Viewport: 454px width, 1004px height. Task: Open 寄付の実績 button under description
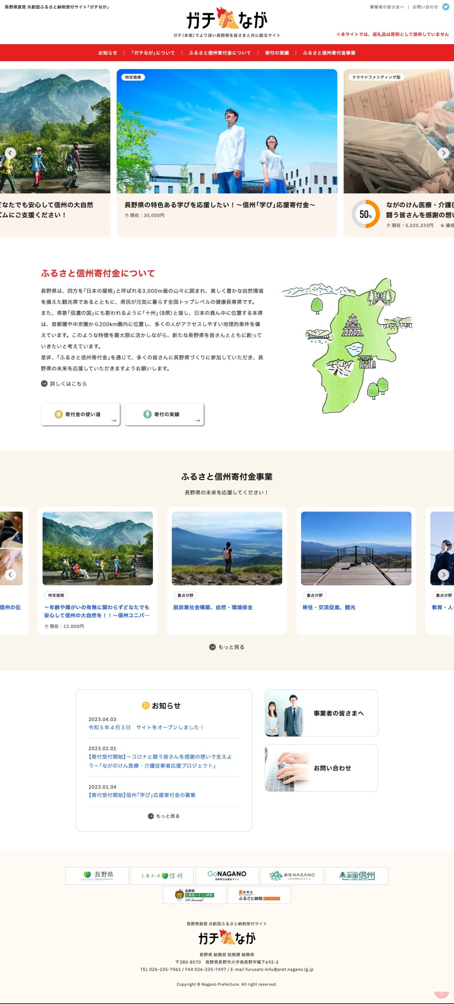(x=164, y=414)
